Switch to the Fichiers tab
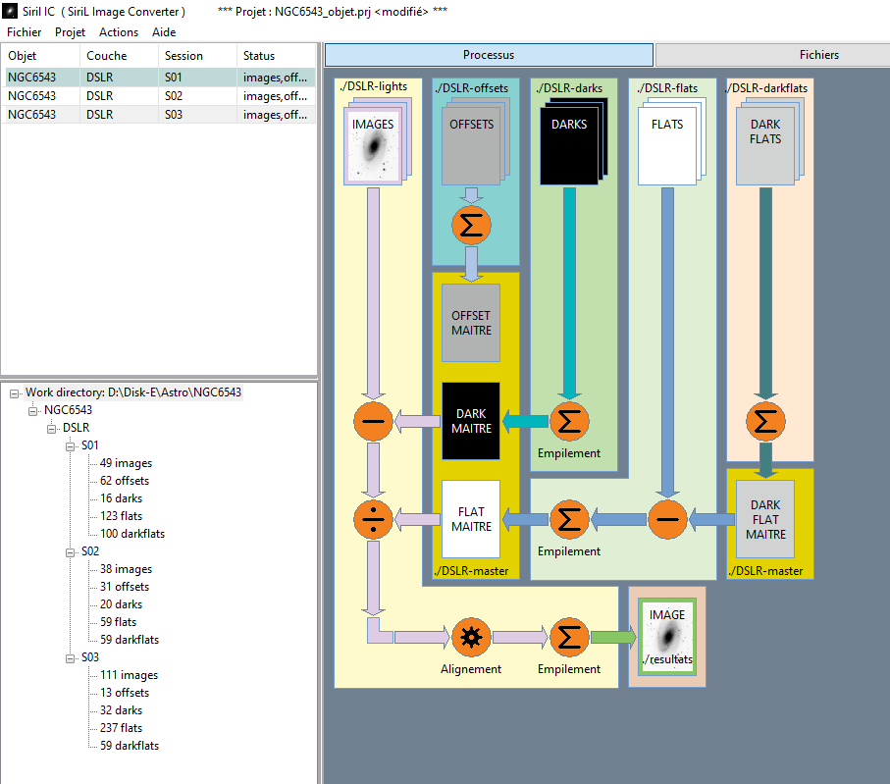Image resolution: width=890 pixels, height=784 pixels. 818,55
